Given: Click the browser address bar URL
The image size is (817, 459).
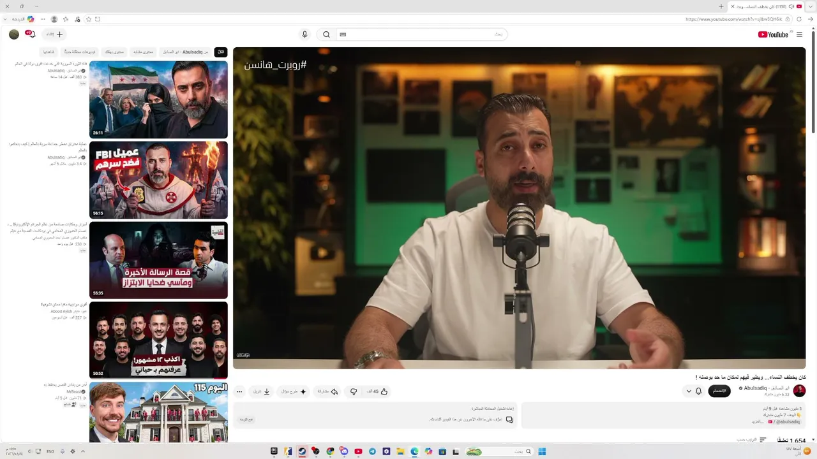Looking at the screenshot, I should coord(733,19).
